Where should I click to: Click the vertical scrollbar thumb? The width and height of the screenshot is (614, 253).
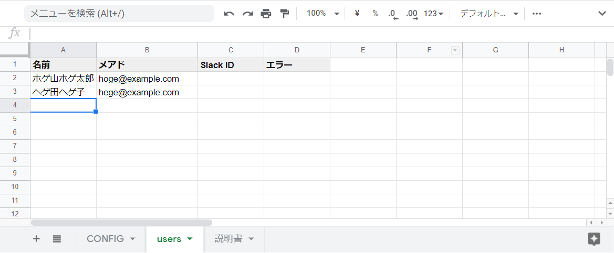tap(610, 67)
